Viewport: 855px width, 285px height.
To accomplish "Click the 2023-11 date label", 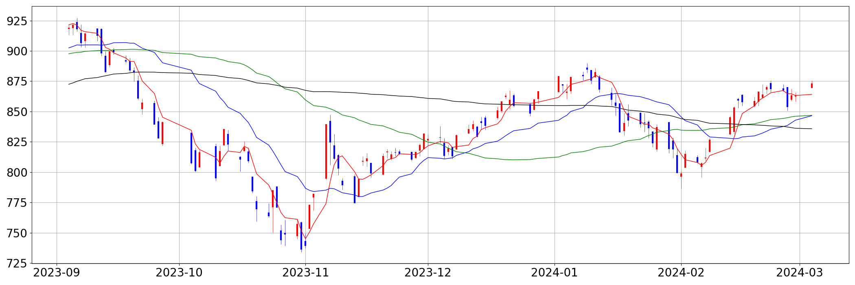I will click(306, 273).
